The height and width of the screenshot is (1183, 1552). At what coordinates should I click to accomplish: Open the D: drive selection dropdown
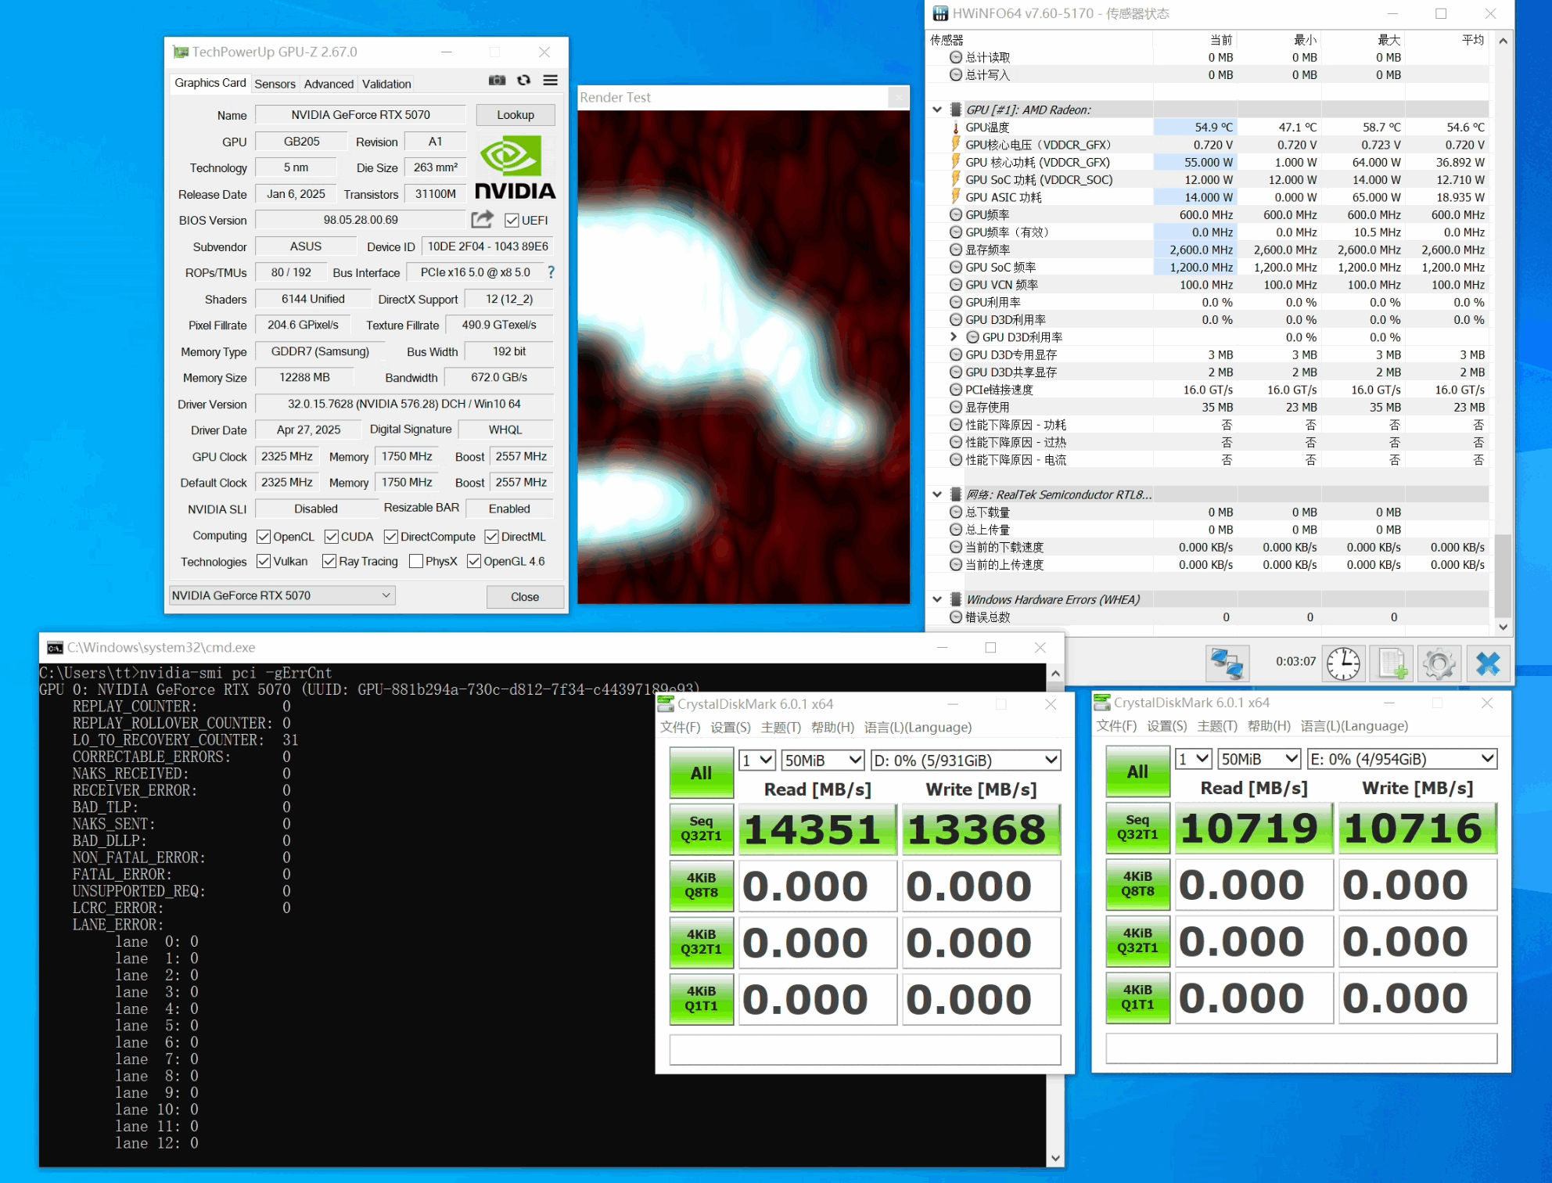pos(965,760)
